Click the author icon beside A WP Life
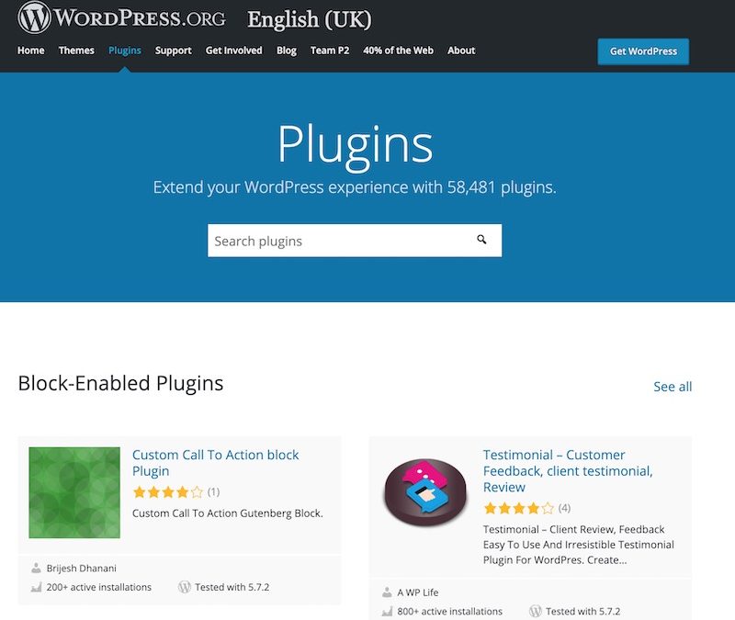735x620 pixels. pos(387,592)
